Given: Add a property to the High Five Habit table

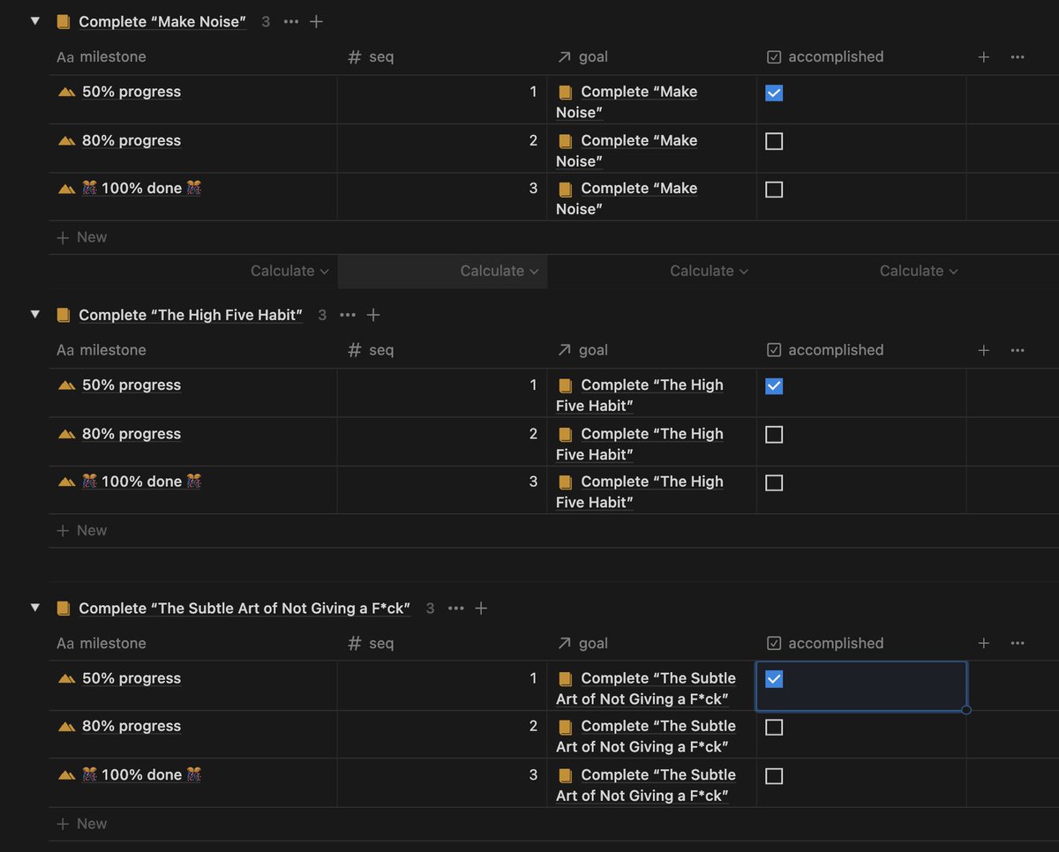Looking at the screenshot, I should click(984, 350).
